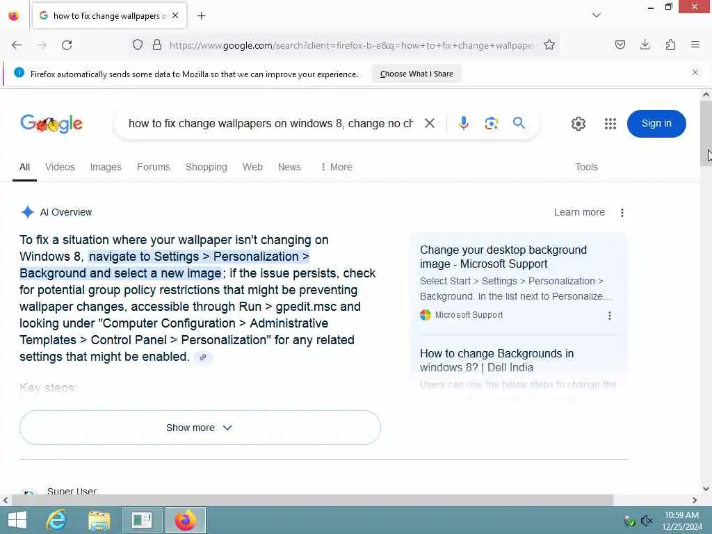
Task: Open the Firefox downloads panel
Action: click(x=645, y=44)
